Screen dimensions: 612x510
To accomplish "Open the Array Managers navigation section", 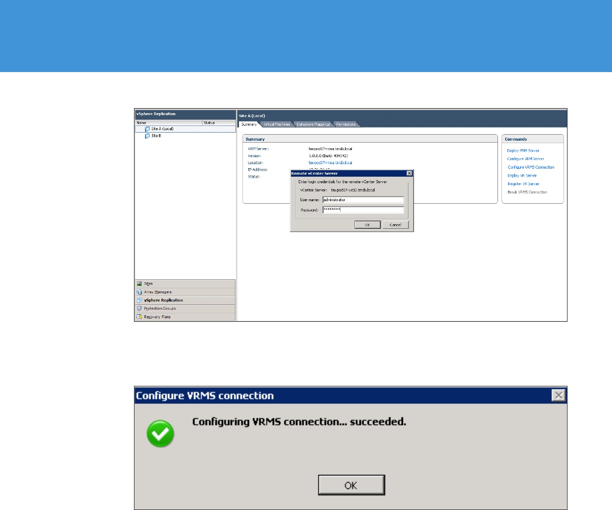I will [185, 292].
